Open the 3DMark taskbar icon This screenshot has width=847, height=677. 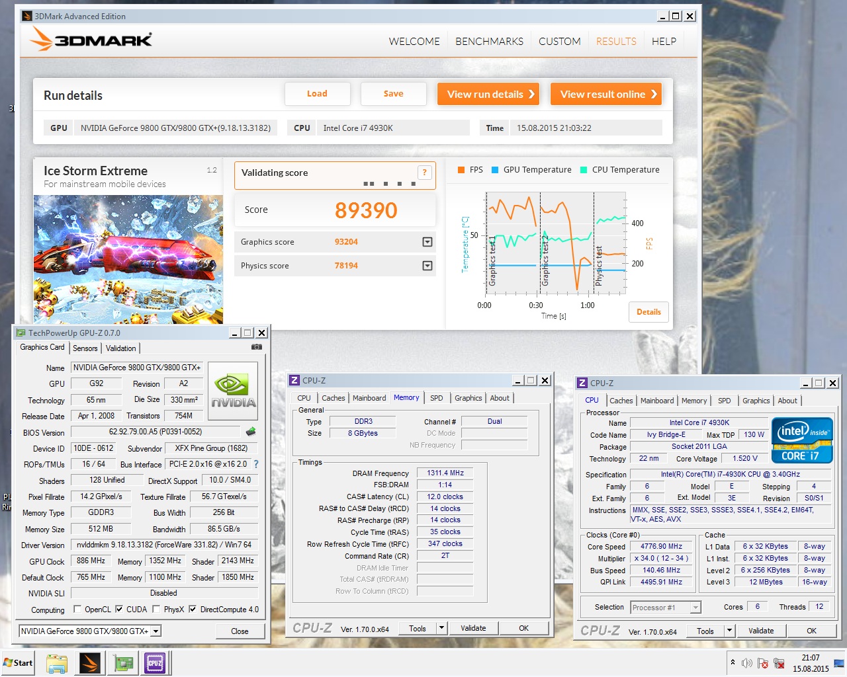pyautogui.click(x=90, y=663)
